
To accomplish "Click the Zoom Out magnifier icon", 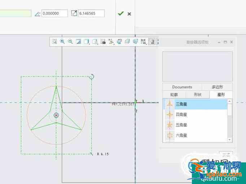I will pos(70,41).
